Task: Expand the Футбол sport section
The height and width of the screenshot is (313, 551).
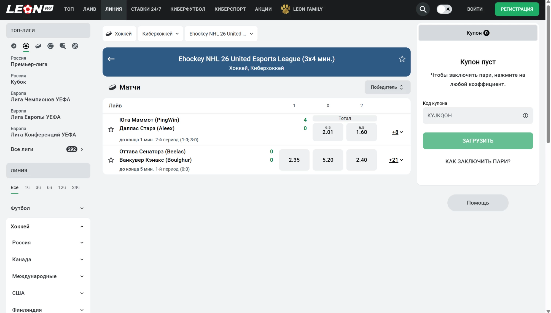Action: [48, 208]
